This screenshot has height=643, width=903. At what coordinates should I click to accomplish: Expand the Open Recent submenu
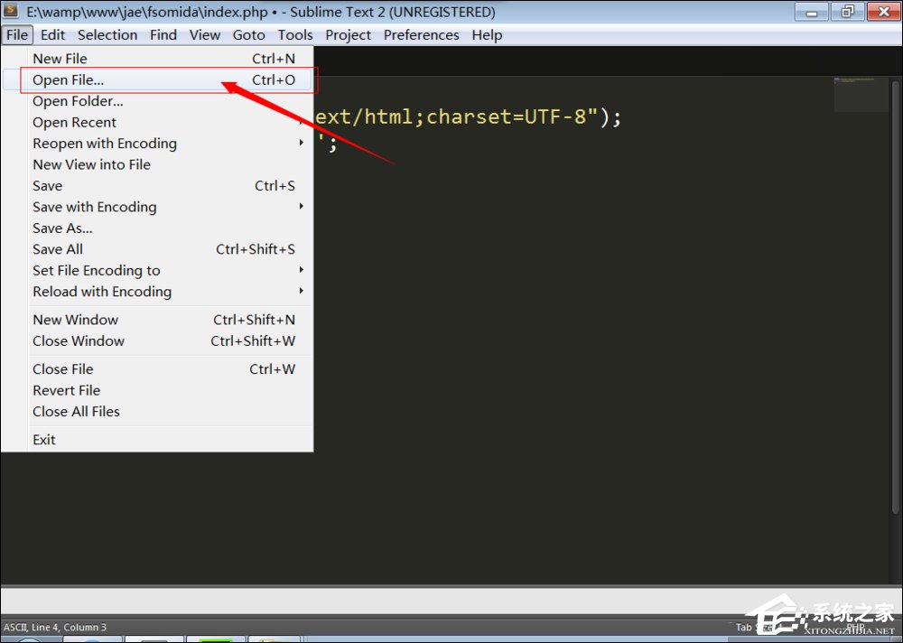[75, 123]
